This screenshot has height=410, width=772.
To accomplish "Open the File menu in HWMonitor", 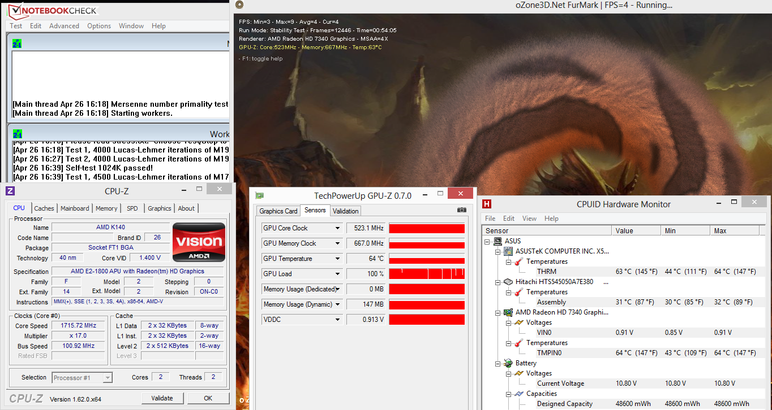I will coord(490,219).
